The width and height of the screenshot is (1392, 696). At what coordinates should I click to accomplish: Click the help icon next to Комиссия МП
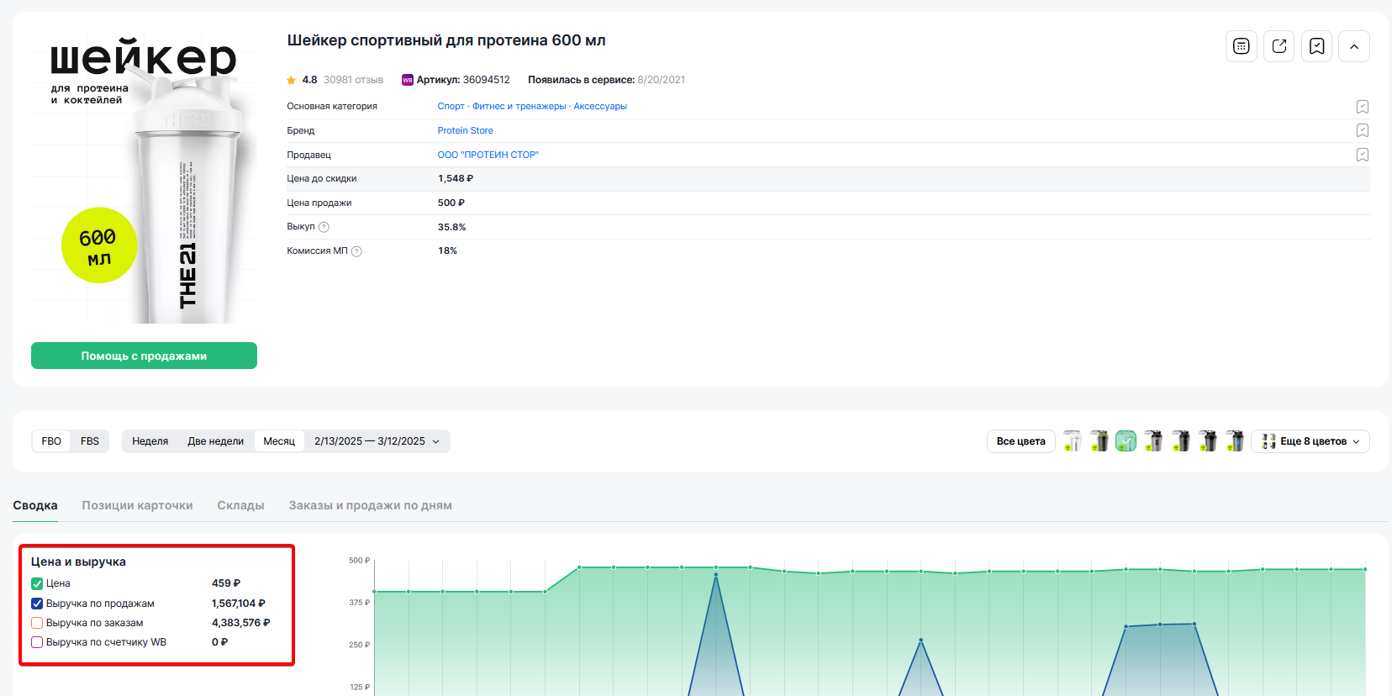[x=356, y=251]
